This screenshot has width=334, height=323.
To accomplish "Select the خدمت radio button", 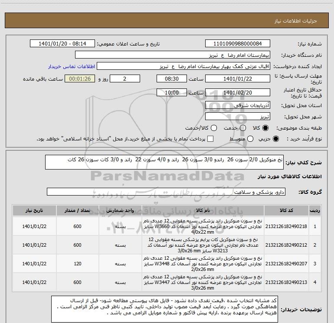I will click(243, 128).
